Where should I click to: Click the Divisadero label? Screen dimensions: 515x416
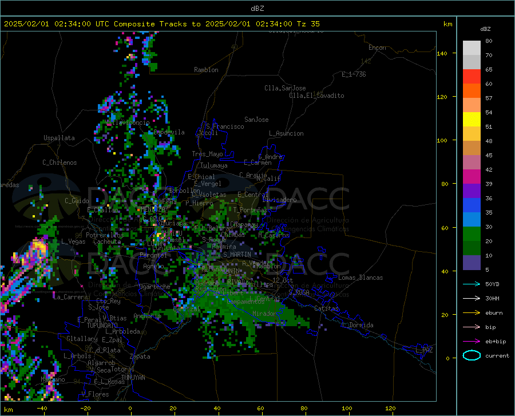[279, 200]
